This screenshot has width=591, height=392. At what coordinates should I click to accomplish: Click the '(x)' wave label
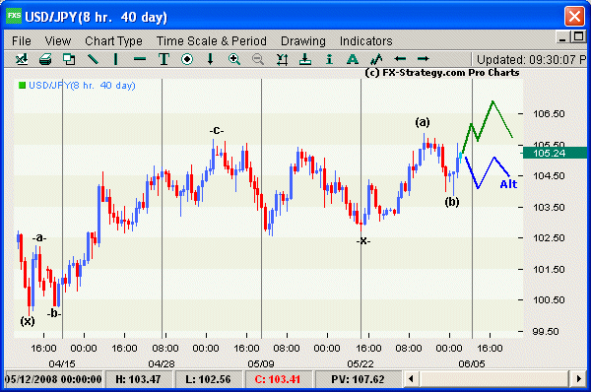click(28, 321)
